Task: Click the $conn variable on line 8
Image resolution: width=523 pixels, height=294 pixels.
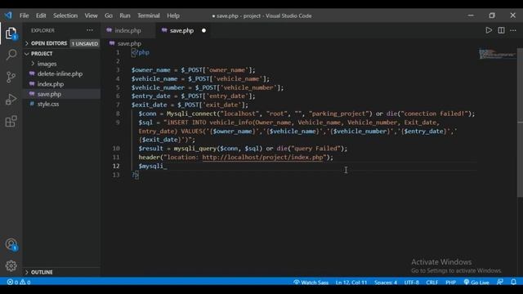Action: coord(147,114)
